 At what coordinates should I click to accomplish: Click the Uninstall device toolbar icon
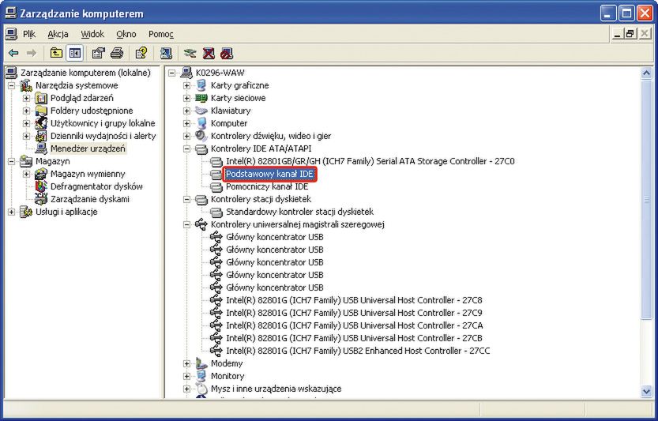coord(209,53)
